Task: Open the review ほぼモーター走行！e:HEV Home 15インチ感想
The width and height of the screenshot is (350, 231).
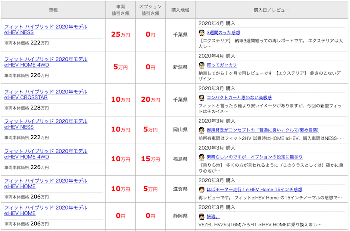Action: [x=254, y=190]
